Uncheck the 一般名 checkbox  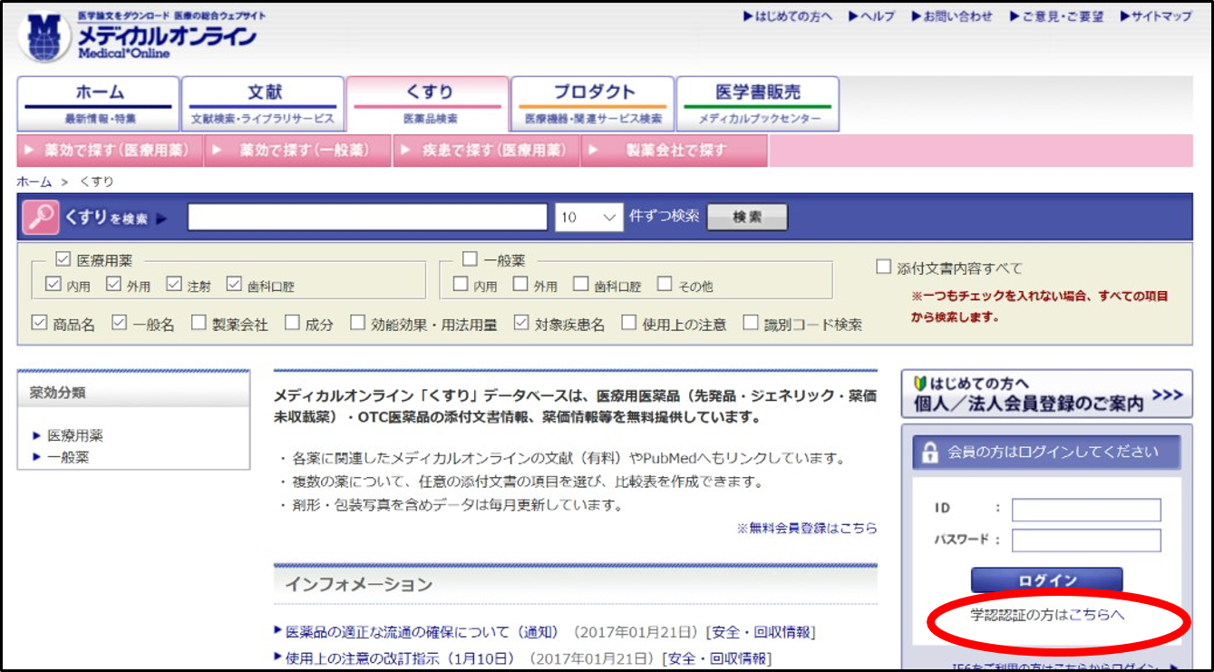pyautogui.click(x=119, y=323)
